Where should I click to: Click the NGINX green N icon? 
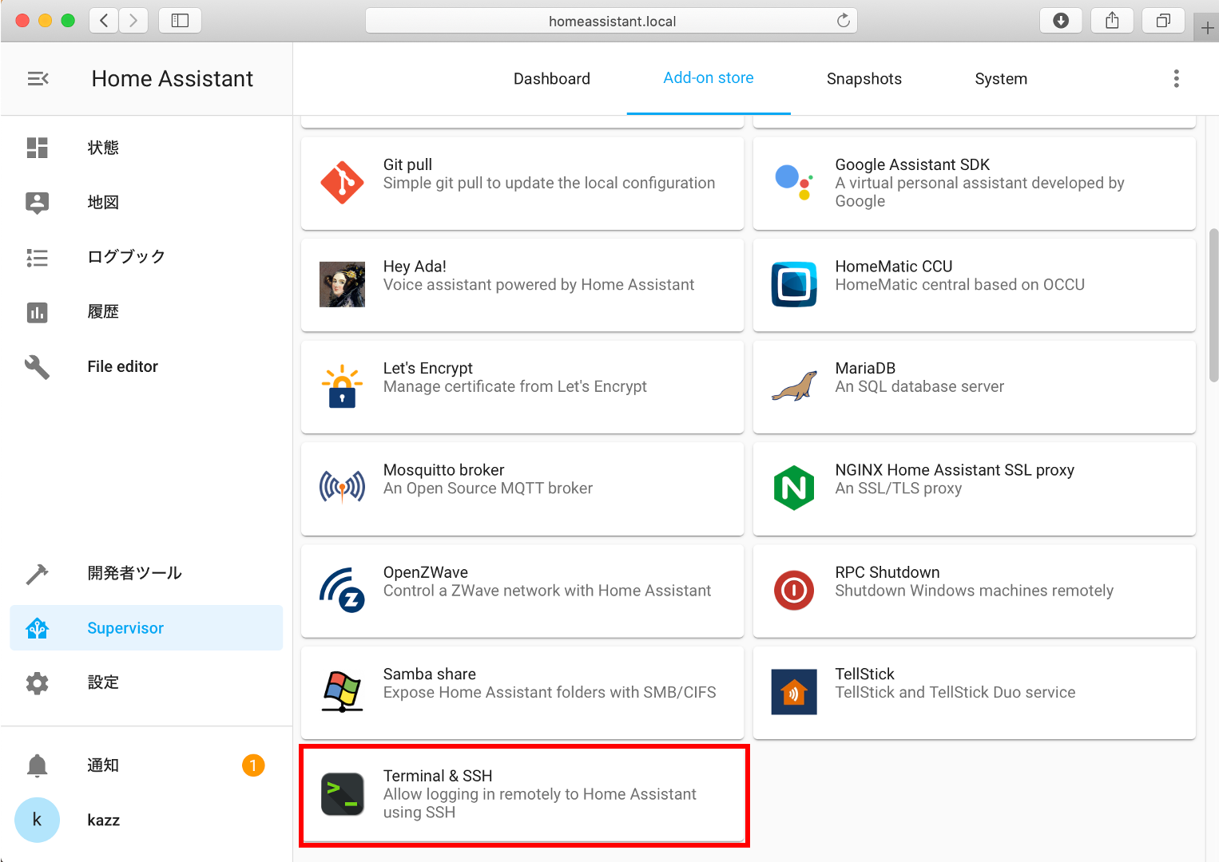[794, 488]
